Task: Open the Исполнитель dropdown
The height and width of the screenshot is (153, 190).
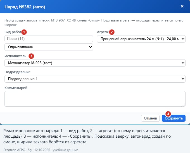Action: (95, 63)
